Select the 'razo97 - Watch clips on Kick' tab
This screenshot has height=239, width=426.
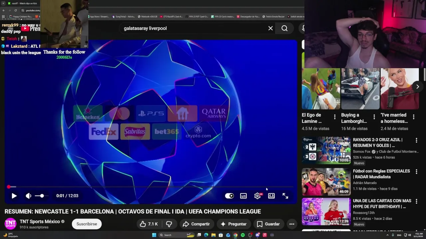coord(23,3)
